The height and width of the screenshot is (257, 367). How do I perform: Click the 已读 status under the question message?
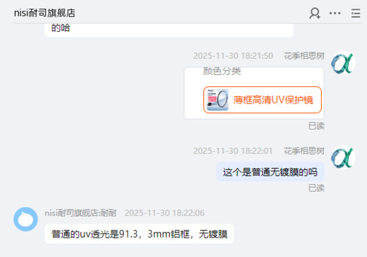point(317,188)
